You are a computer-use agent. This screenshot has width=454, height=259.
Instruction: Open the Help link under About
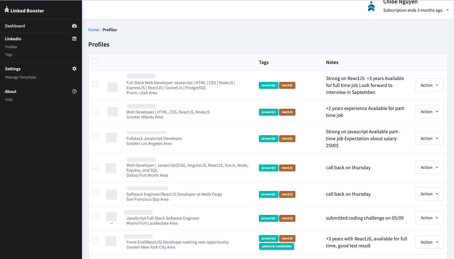click(9, 100)
